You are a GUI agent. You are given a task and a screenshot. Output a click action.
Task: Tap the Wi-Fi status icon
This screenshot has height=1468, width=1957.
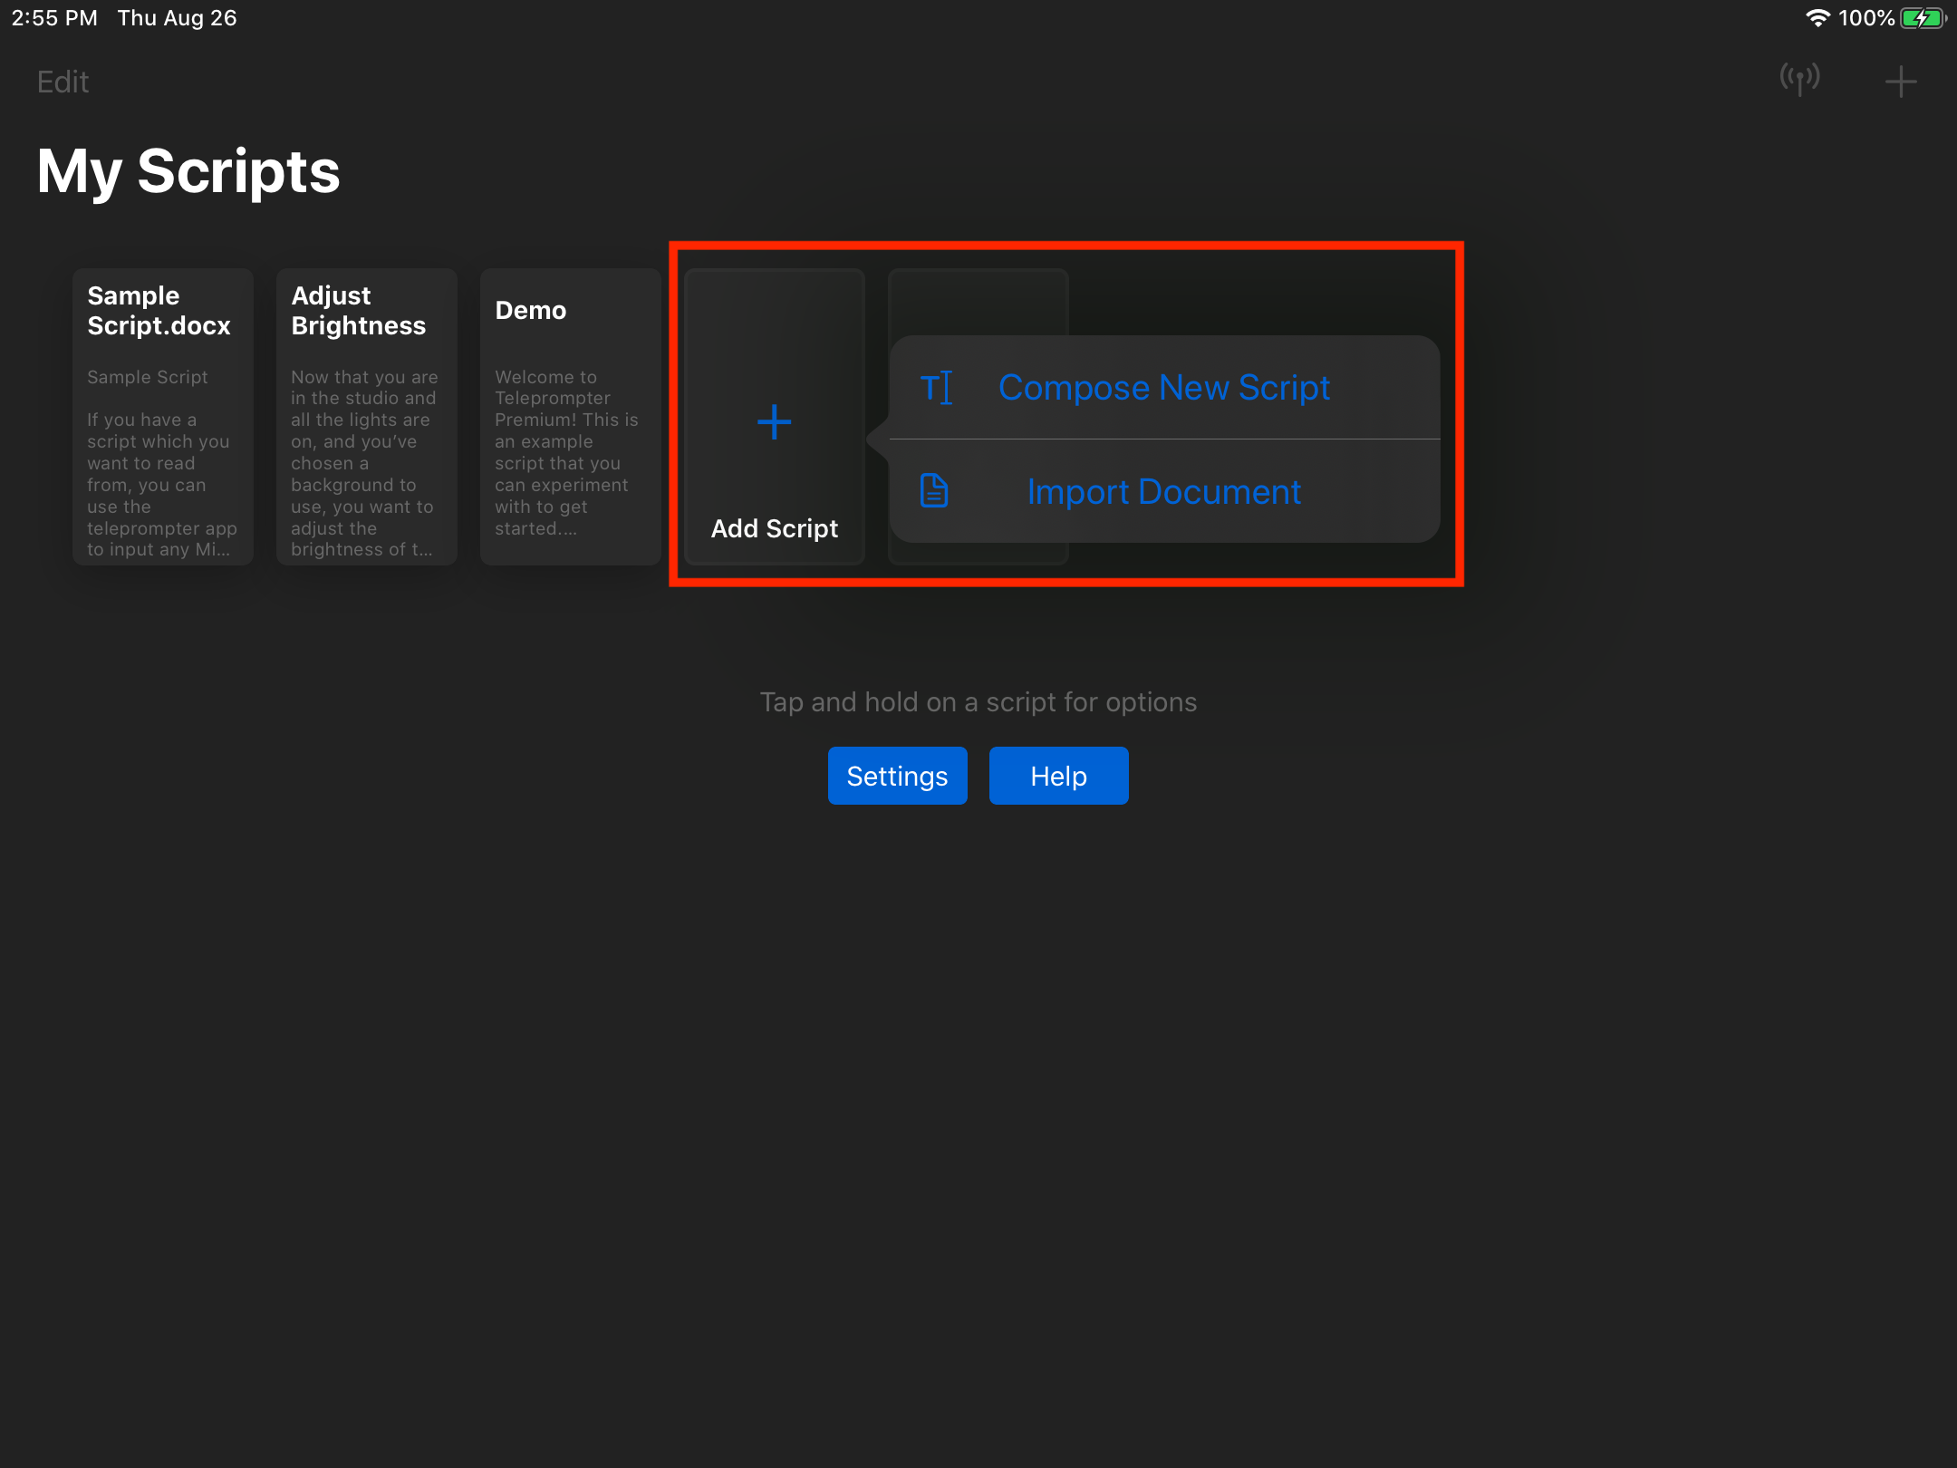[x=1817, y=18]
